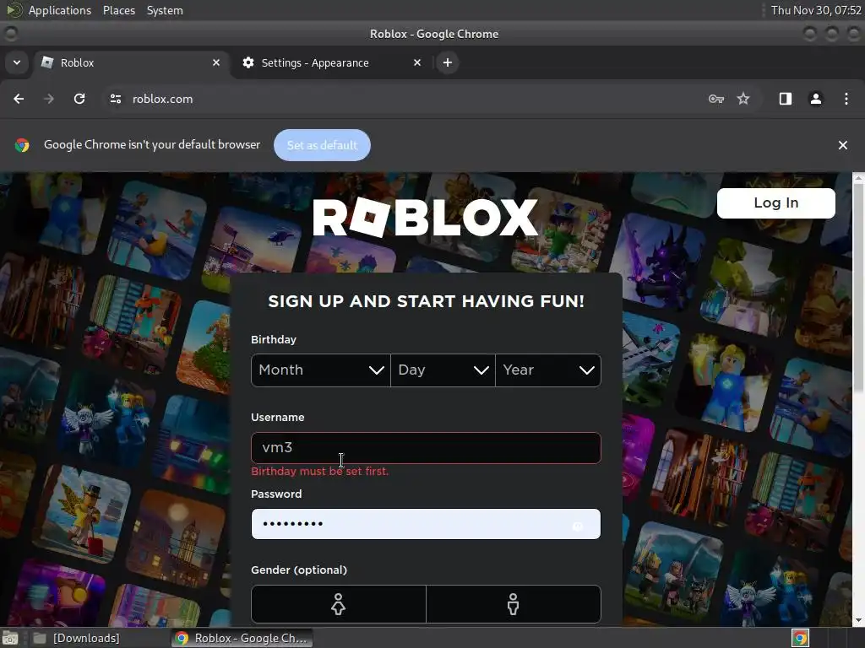Viewport: 865px width, 648px height.
Task: Click the 'Gender (optional)' label
Action: [x=298, y=570]
